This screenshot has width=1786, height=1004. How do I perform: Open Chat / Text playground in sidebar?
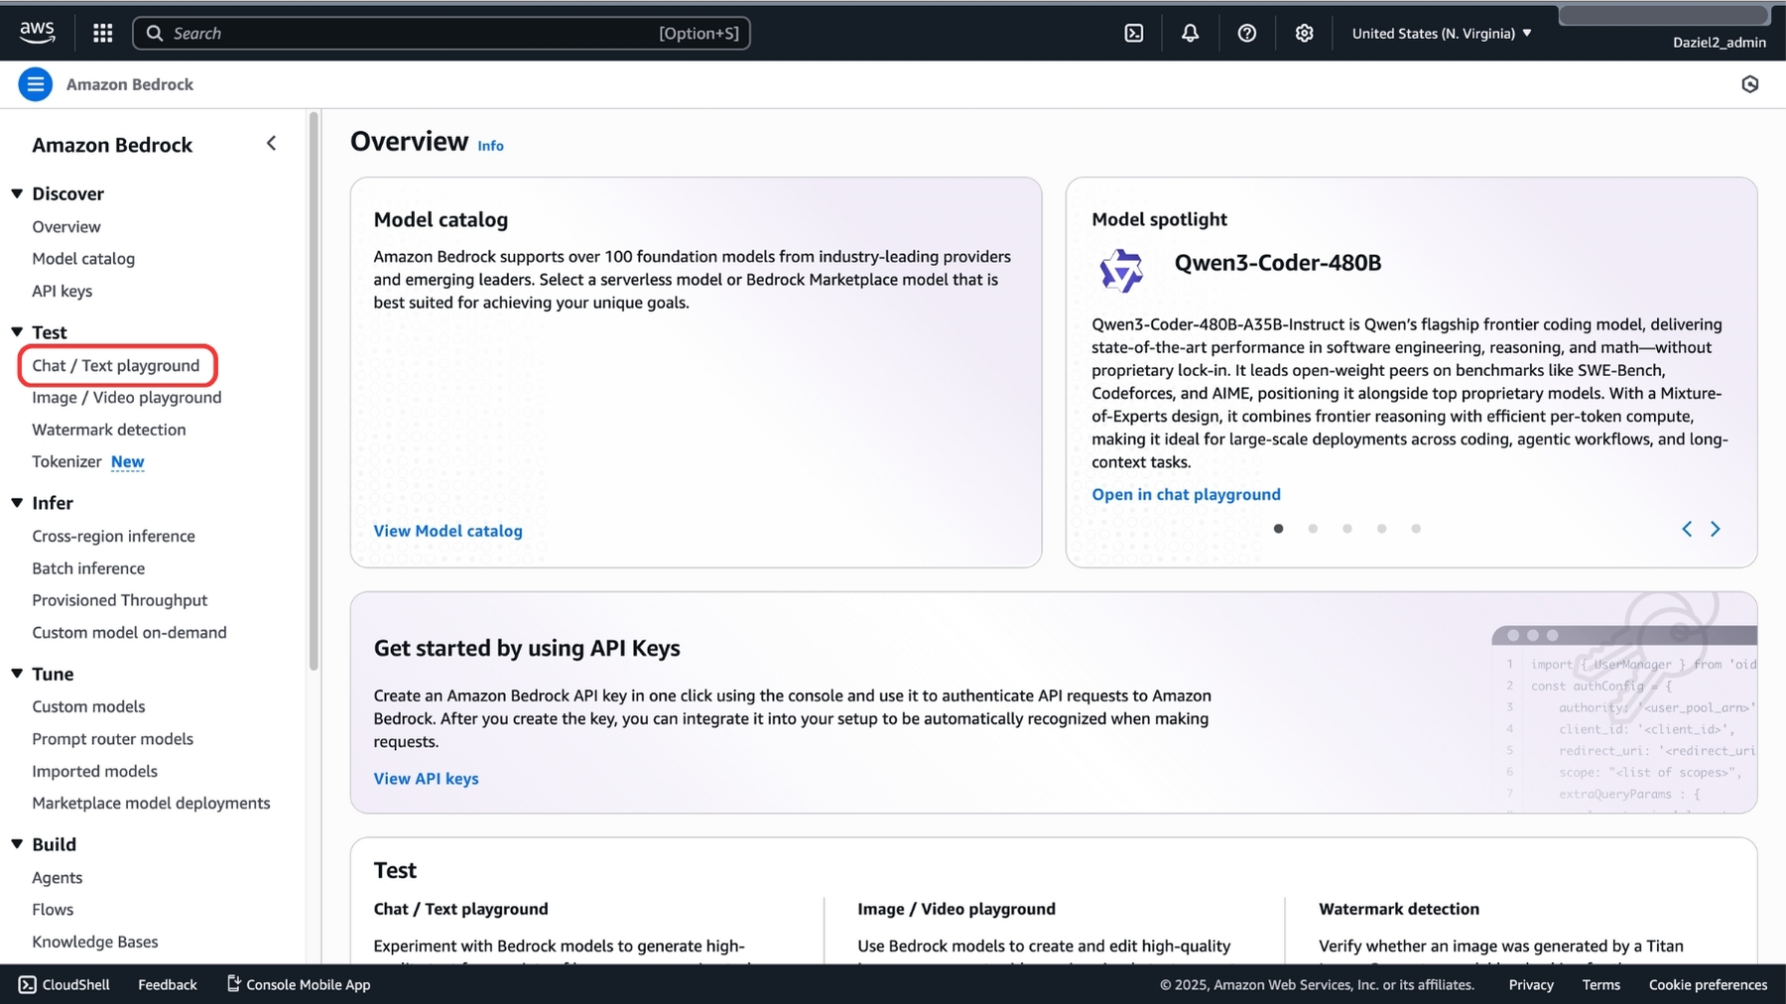[x=116, y=365]
